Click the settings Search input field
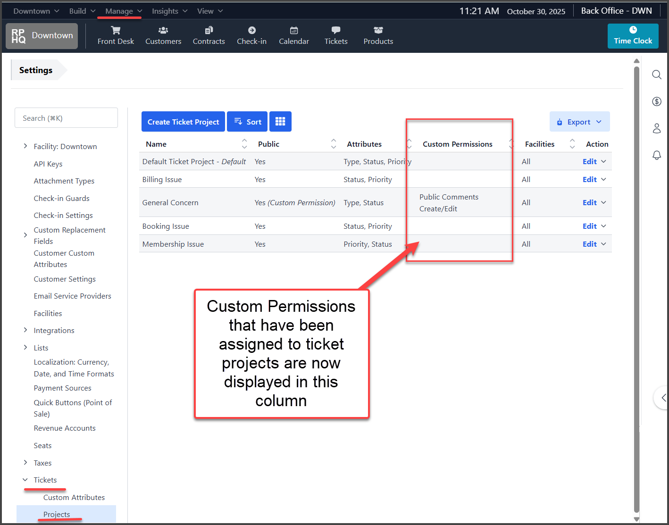The image size is (669, 525). 67,118
